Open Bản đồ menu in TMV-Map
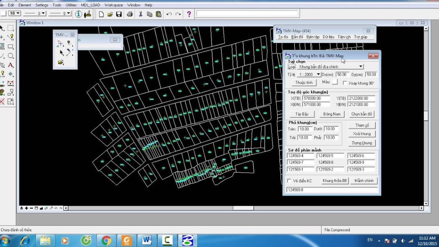The height and width of the screenshot is (247, 439). [x=297, y=37]
